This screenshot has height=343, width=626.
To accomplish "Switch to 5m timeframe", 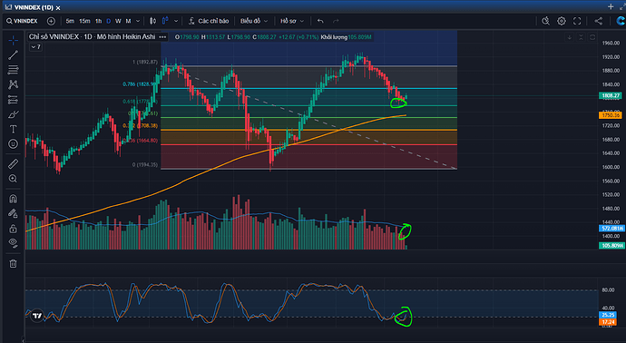I will coord(70,21).
